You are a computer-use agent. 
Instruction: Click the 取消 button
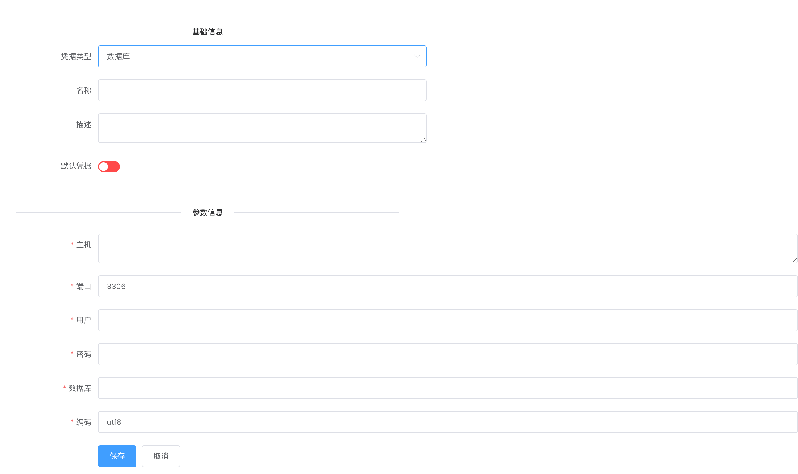click(x=161, y=456)
